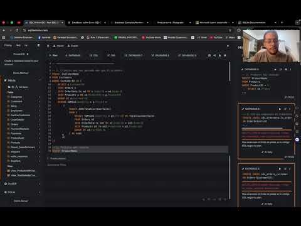Open the Maps bookmark
Image resolution: width=301 pixels, height=226 pixels.
[230, 38]
